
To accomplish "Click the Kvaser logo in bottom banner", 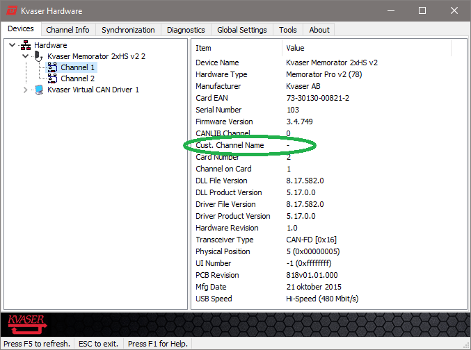I will 26,324.
